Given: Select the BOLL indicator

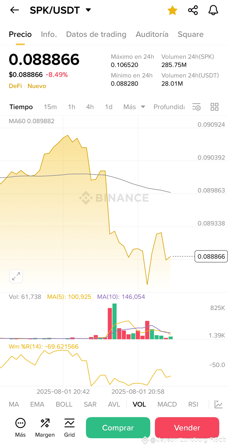Looking at the screenshot, I should coord(64,404).
